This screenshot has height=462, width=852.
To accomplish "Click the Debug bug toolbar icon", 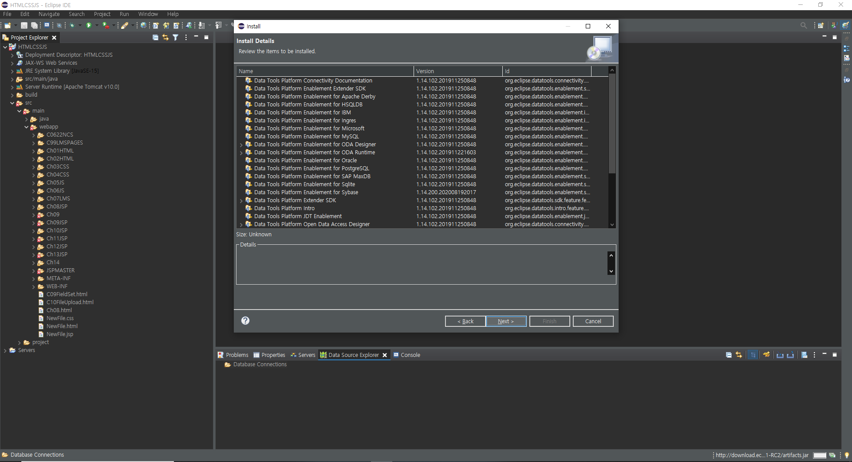I will coord(72,26).
